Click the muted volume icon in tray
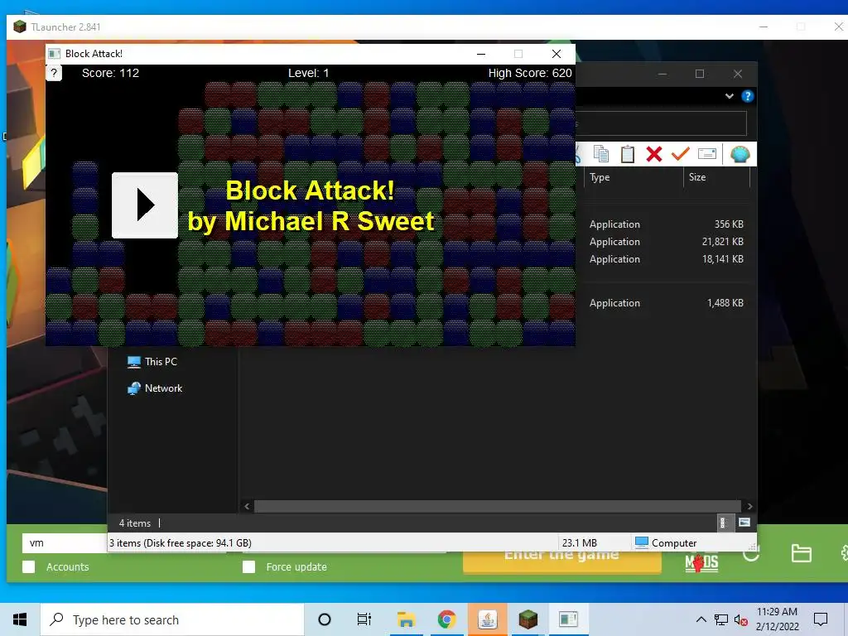Screen dimensions: 848x636 point(741,619)
